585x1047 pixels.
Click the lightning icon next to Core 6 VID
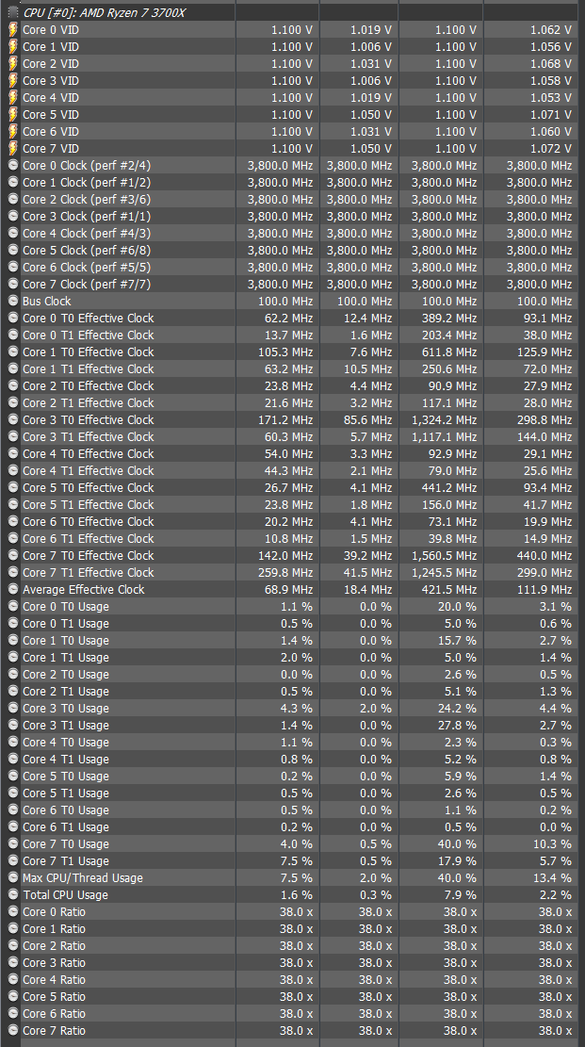coord(12,132)
